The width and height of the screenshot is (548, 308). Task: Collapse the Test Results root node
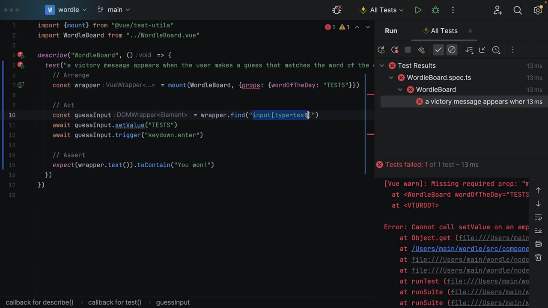[x=382, y=65]
